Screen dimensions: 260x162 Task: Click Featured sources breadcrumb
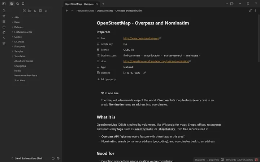tap(85, 11)
